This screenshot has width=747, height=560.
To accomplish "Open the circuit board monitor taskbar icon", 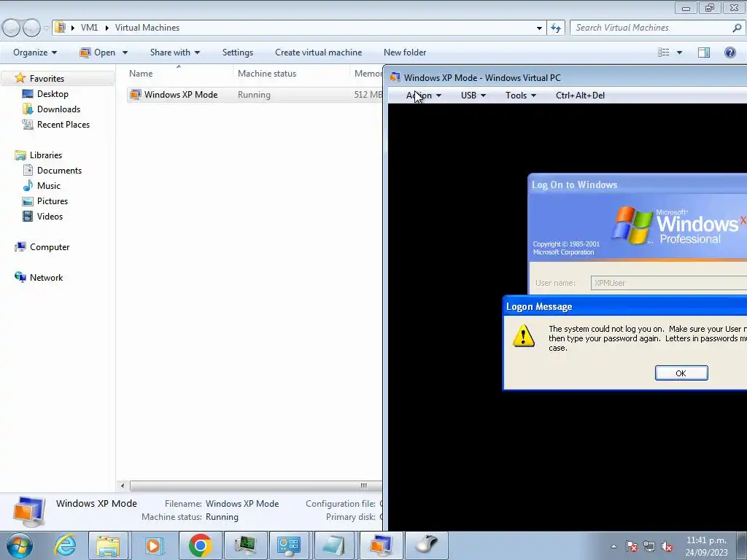I will click(245, 545).
